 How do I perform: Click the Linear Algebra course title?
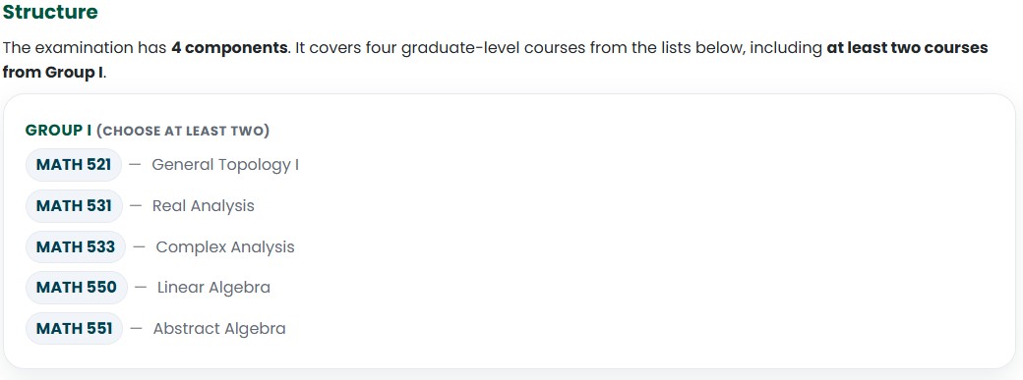(x=213, y=288)
